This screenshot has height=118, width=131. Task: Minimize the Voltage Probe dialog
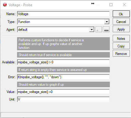tap(98, 5)
